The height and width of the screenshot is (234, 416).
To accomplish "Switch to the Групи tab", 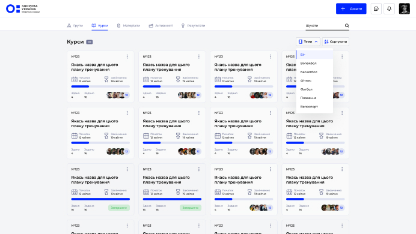I will point(75,26).
